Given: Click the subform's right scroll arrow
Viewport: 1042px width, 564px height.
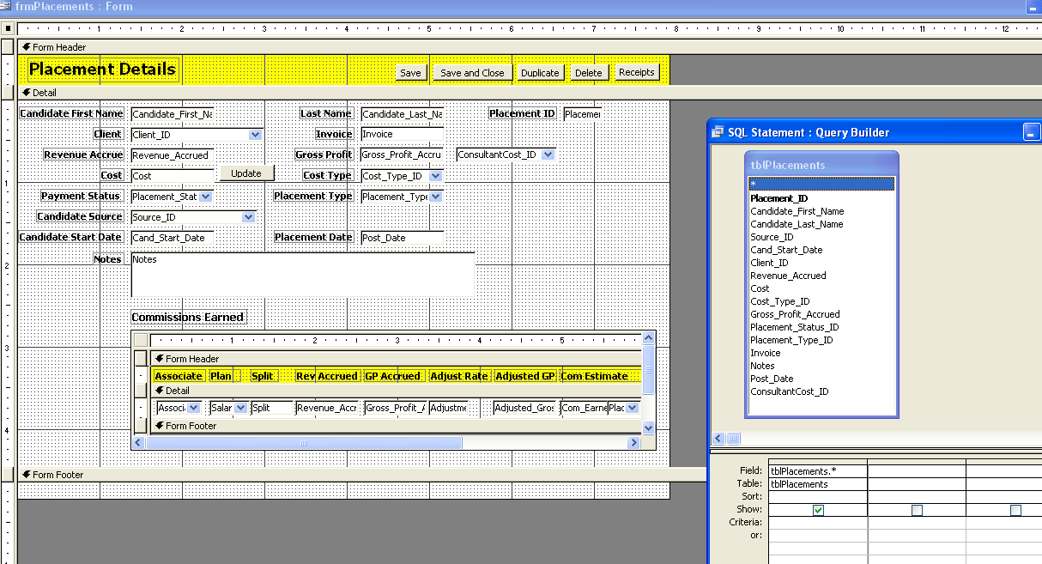Looking at the screenshot, I should tap(634, 443).
